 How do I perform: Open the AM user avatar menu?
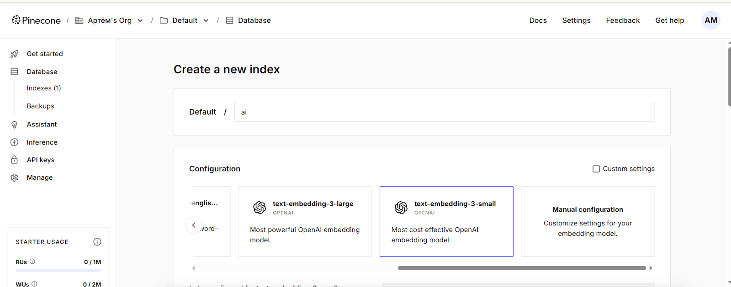(711, 21)
